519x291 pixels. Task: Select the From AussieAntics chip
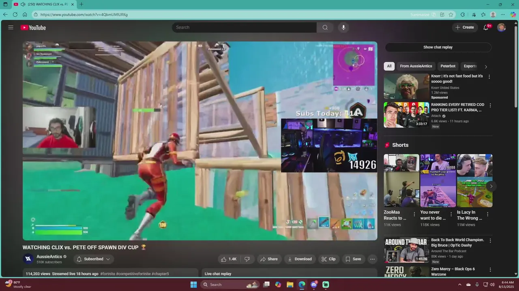416,66
